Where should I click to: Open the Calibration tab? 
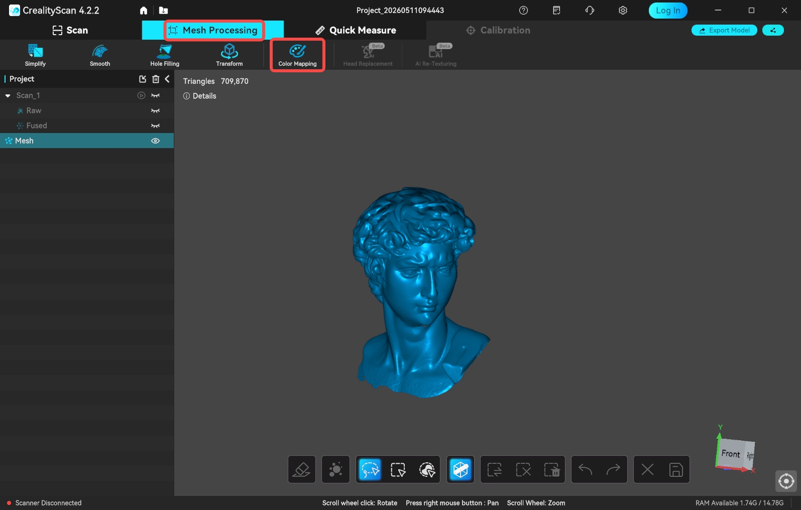(498, 30)
